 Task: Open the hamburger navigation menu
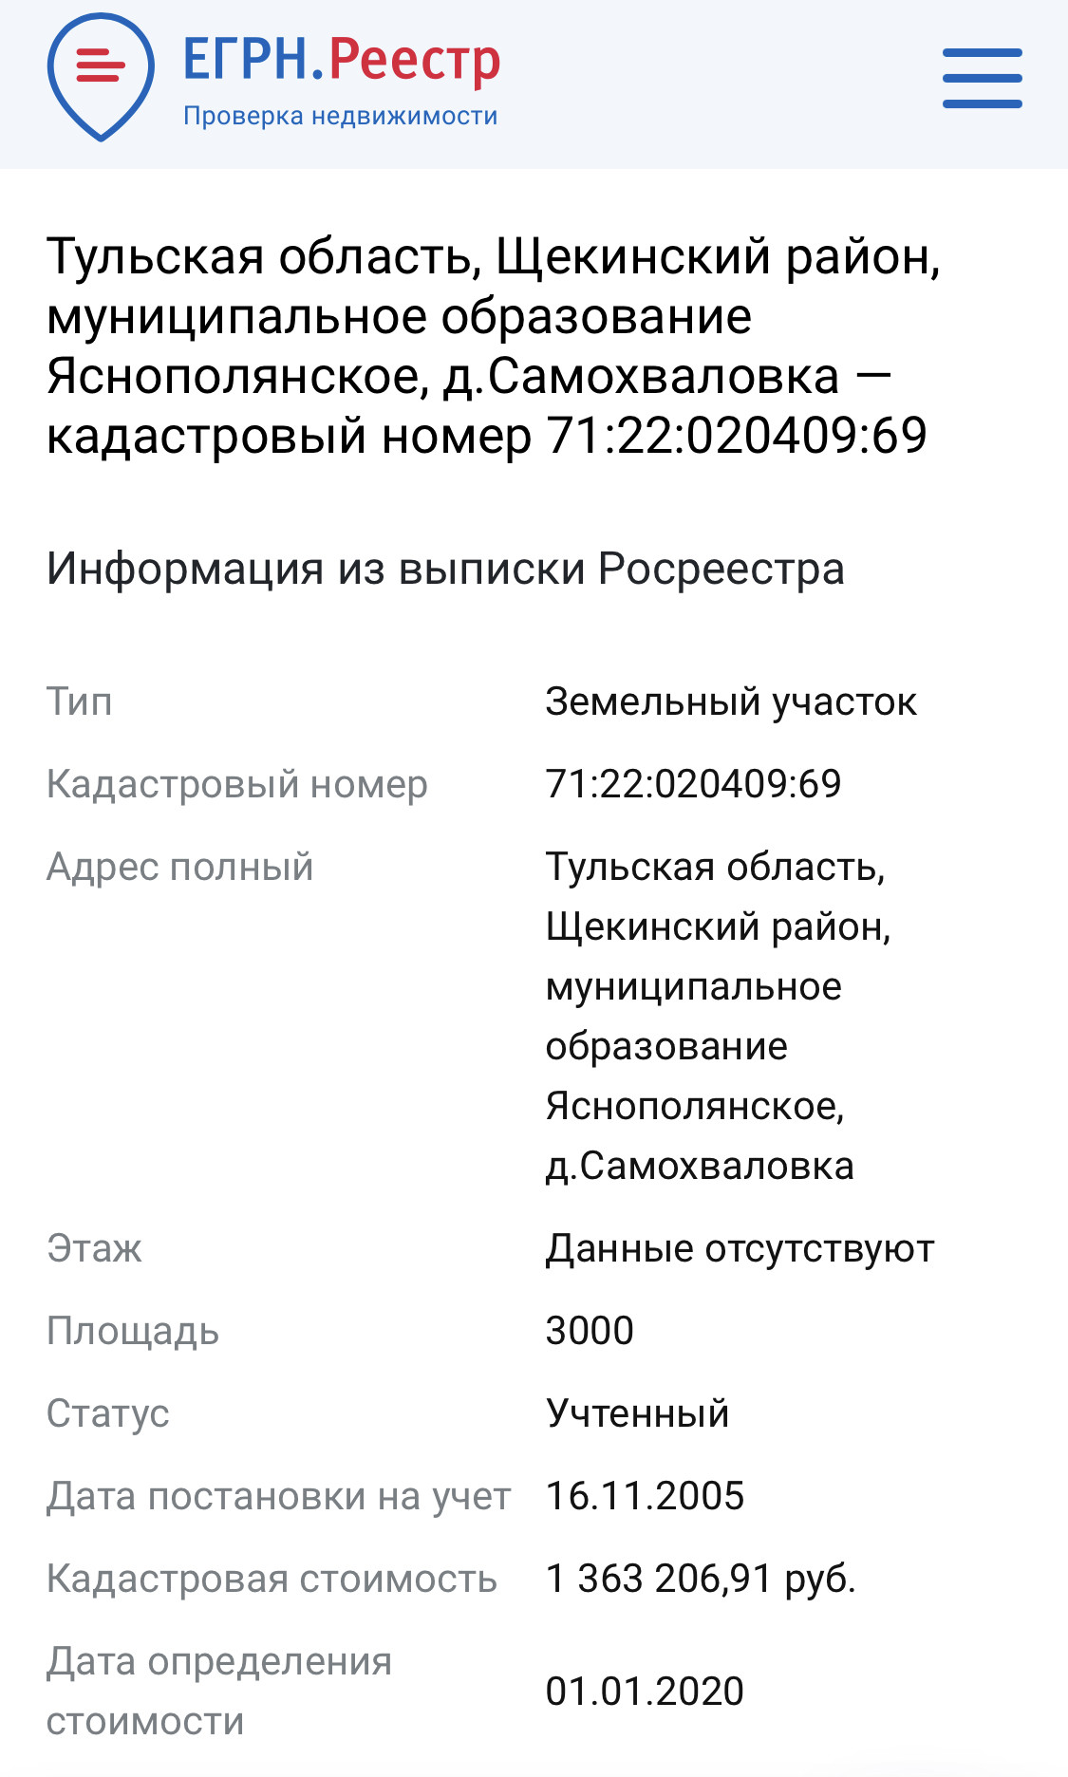point(982,78)
